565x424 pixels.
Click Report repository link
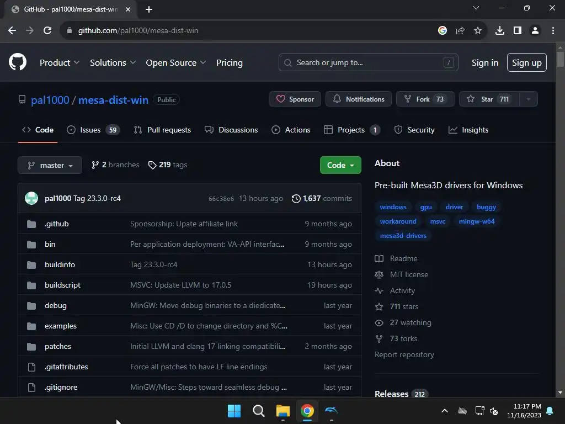coord(404,355)
